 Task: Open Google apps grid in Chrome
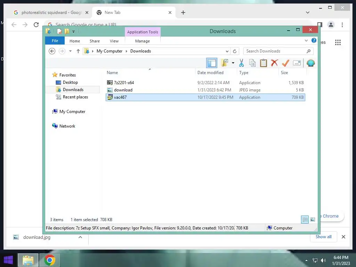click(x=338, y=42)
